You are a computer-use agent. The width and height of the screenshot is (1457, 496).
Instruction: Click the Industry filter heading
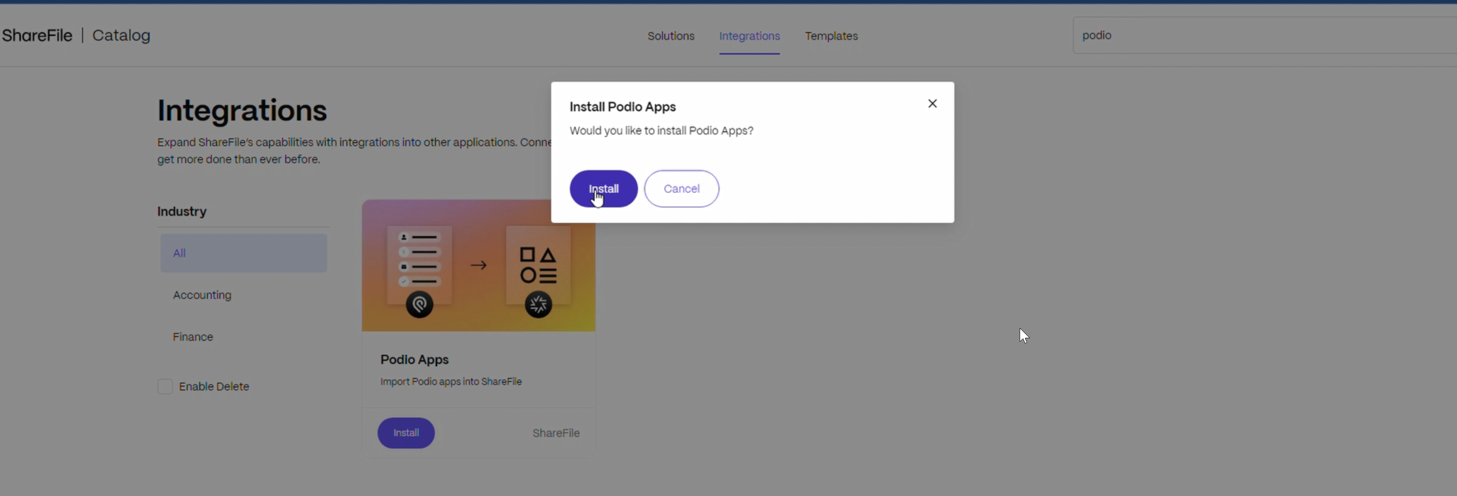tap(182, 212)
